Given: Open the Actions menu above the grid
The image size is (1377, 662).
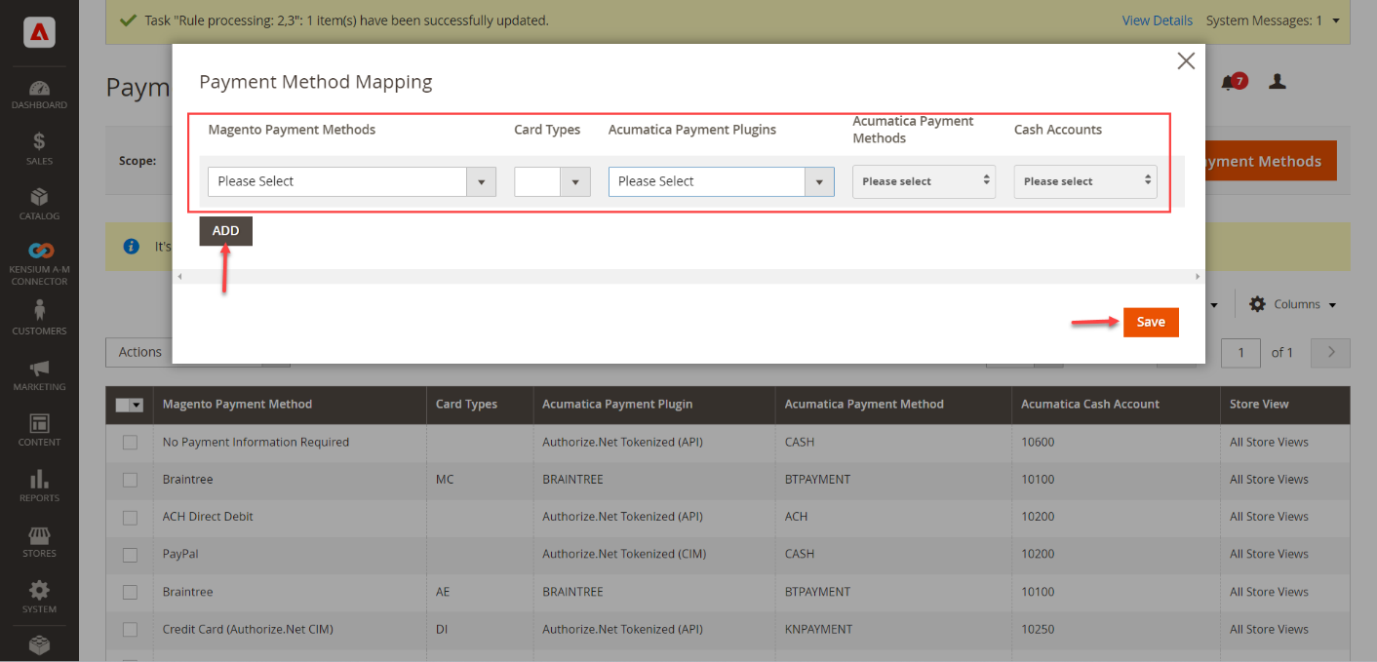Looking at the screenshot, I should [139, 352].
